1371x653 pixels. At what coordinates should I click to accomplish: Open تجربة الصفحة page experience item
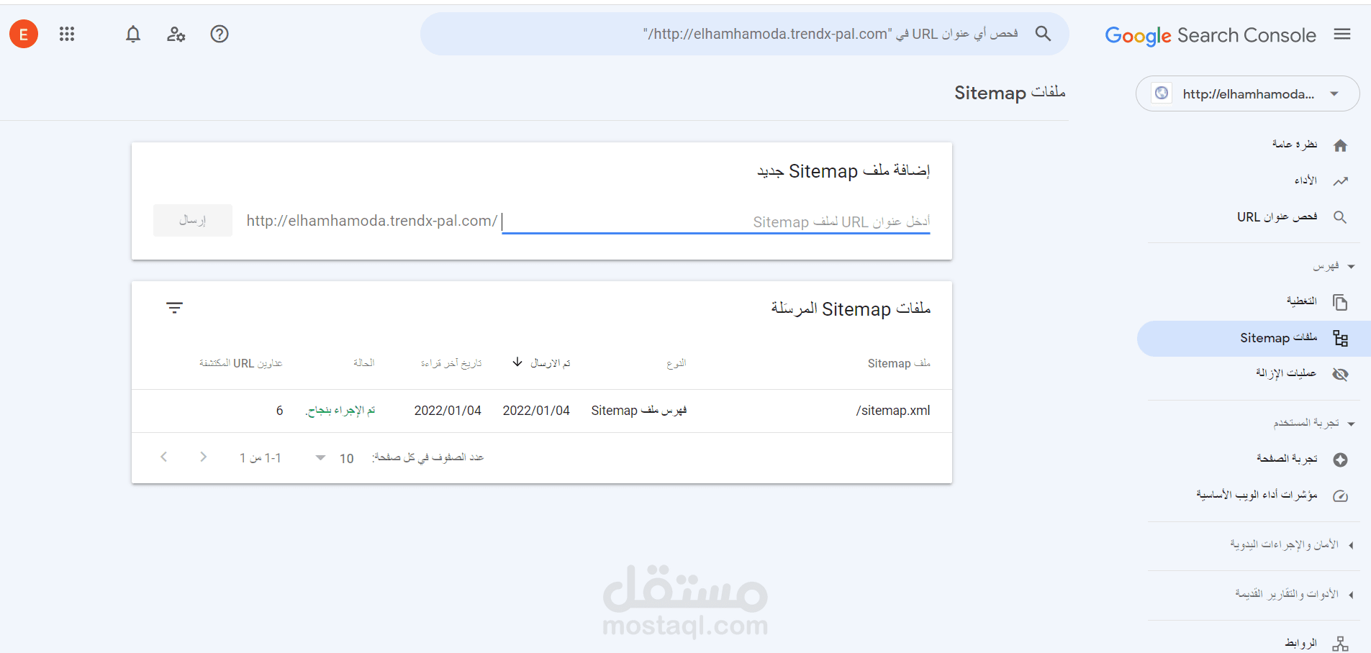pyautogui.click(x=1287, y=458)
